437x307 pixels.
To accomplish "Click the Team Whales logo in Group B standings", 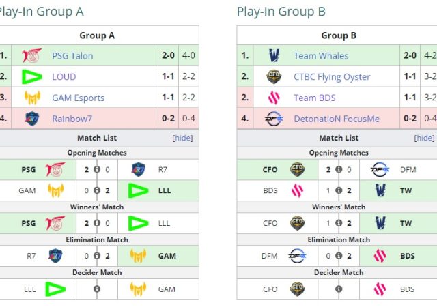I will (274, 56).
